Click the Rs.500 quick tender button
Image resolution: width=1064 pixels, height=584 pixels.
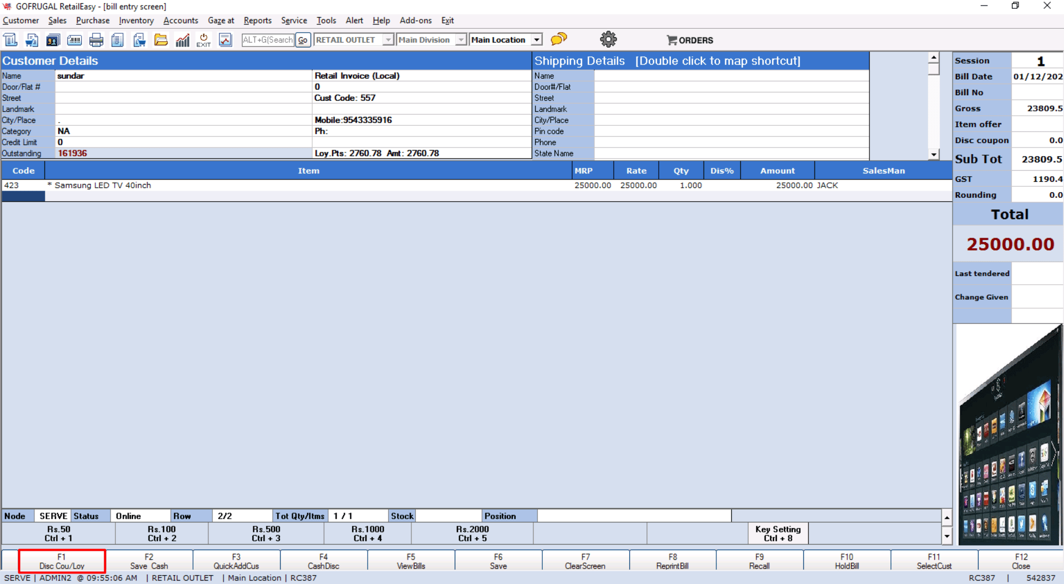point(266,534)
